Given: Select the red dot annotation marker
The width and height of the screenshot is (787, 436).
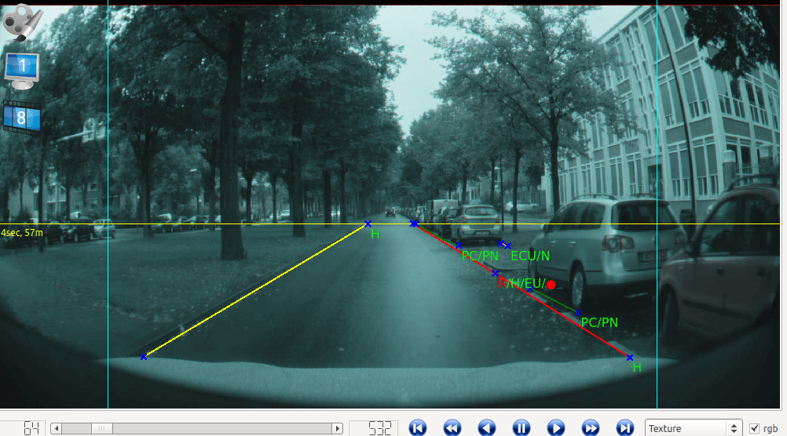Looking at the screenshot, I should [551, 285].
